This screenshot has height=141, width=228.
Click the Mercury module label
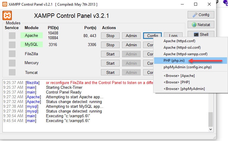point(31,63)
